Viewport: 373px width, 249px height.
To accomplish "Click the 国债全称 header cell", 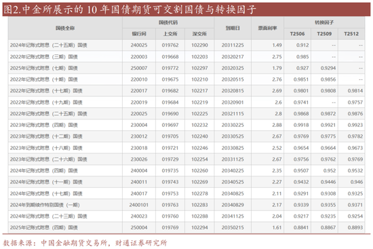I will coord(65,28).
